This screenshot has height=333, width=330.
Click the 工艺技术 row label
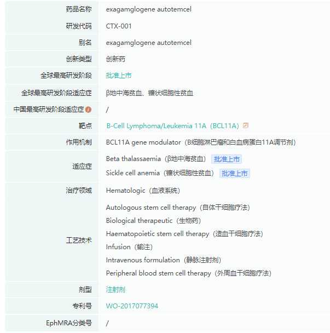79,240
